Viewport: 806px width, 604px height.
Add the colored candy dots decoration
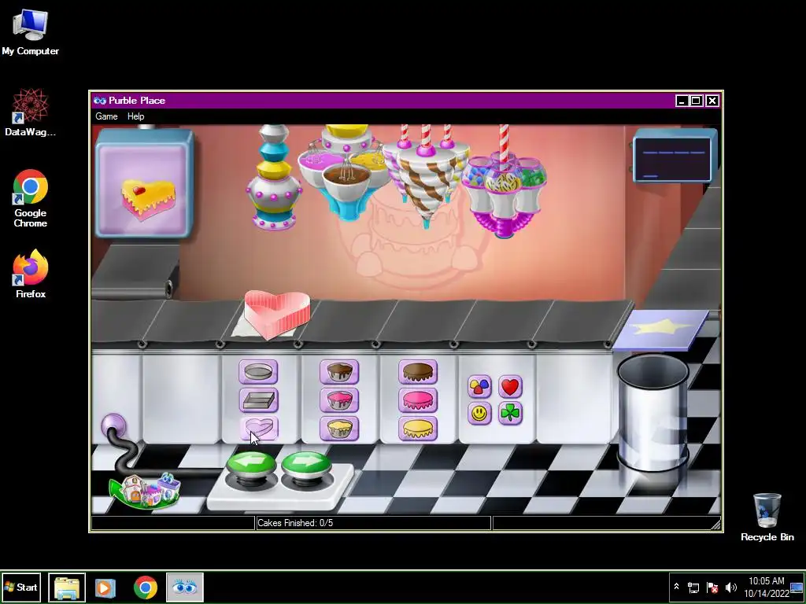[479, 386]
